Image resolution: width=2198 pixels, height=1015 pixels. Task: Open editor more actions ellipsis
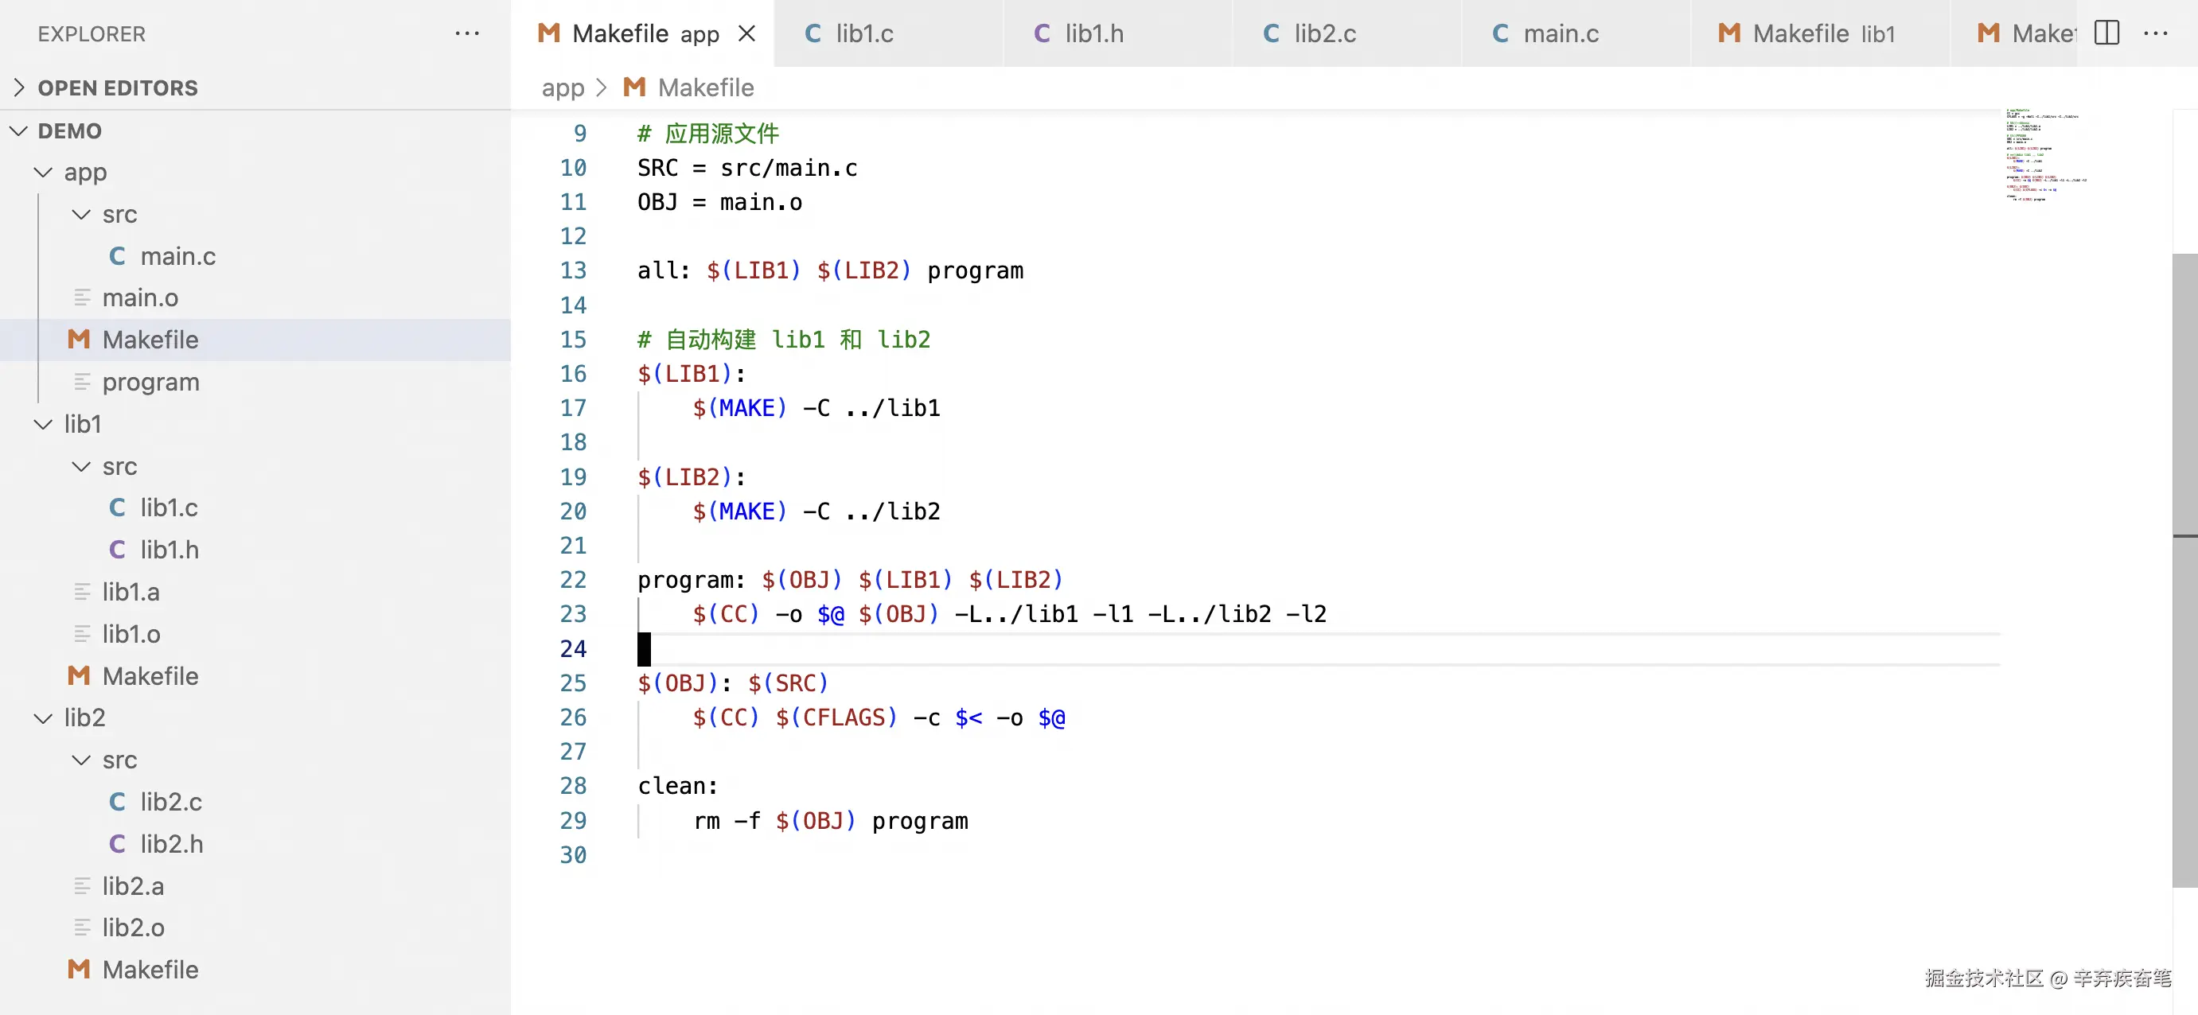[2155, 33]
